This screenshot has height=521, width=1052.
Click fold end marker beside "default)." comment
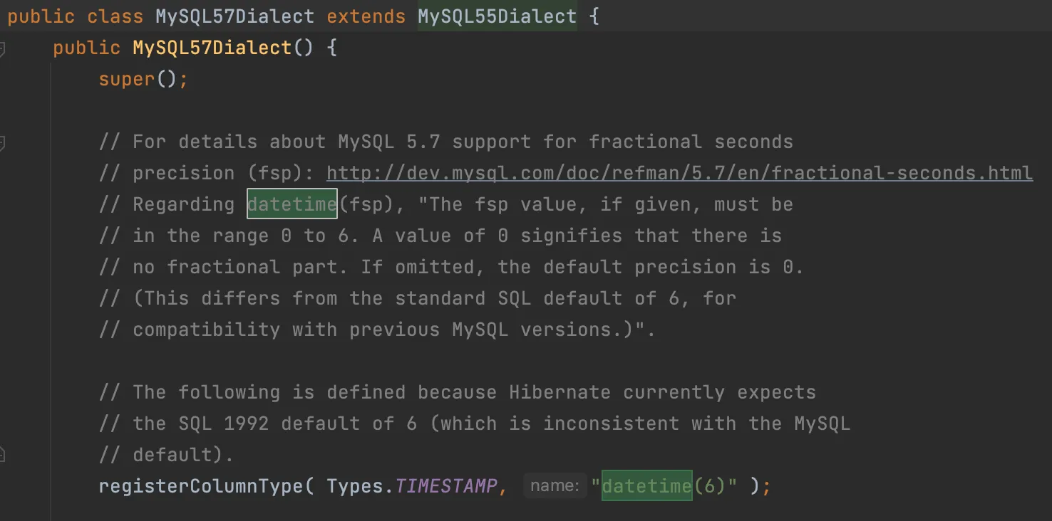2,455
